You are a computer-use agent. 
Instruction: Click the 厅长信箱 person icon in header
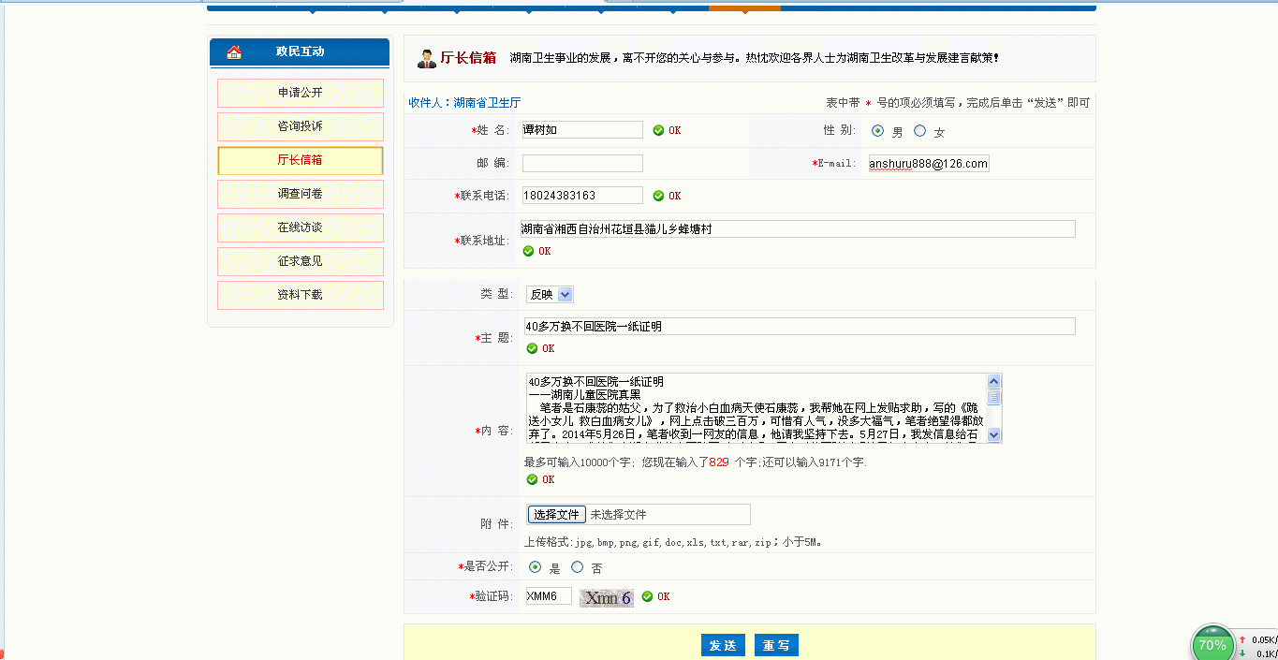point(426,58)
